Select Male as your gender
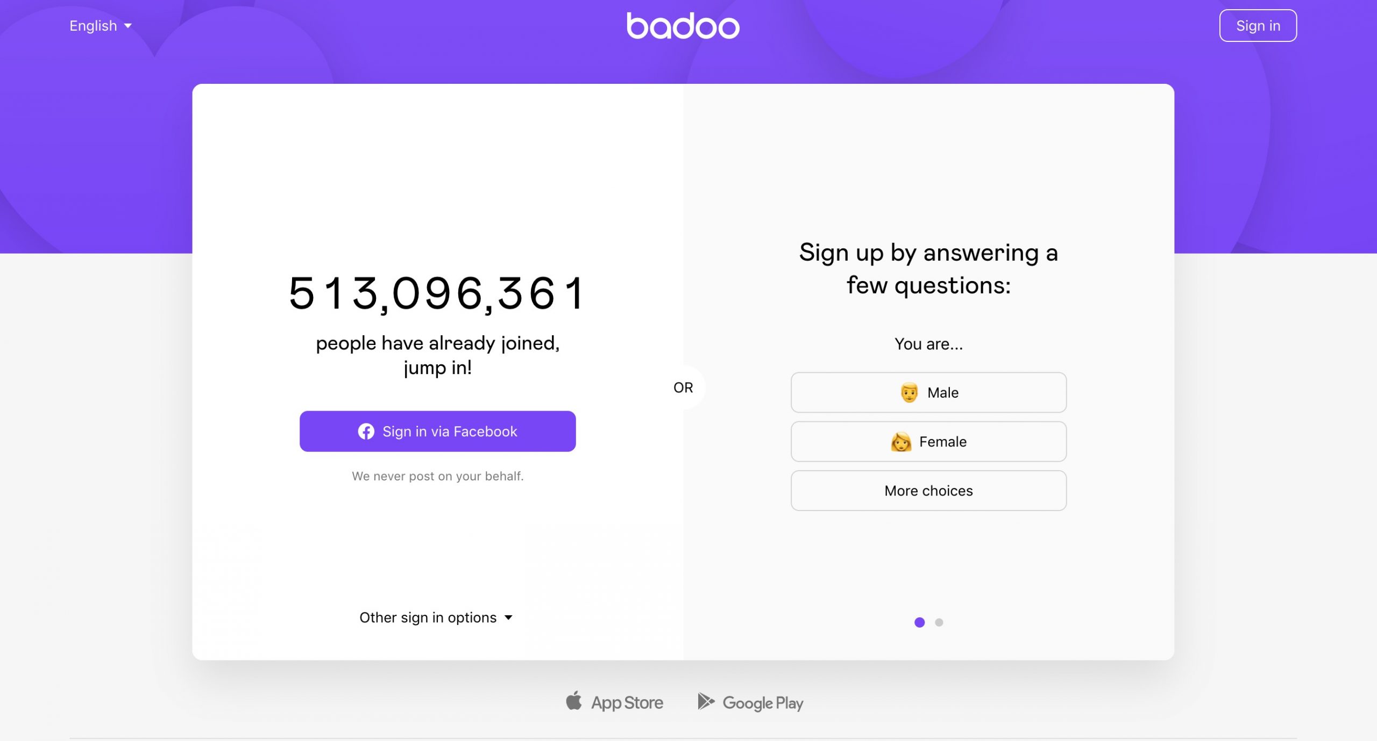The width and height of the screenshot is (1377, 741). 928,392
